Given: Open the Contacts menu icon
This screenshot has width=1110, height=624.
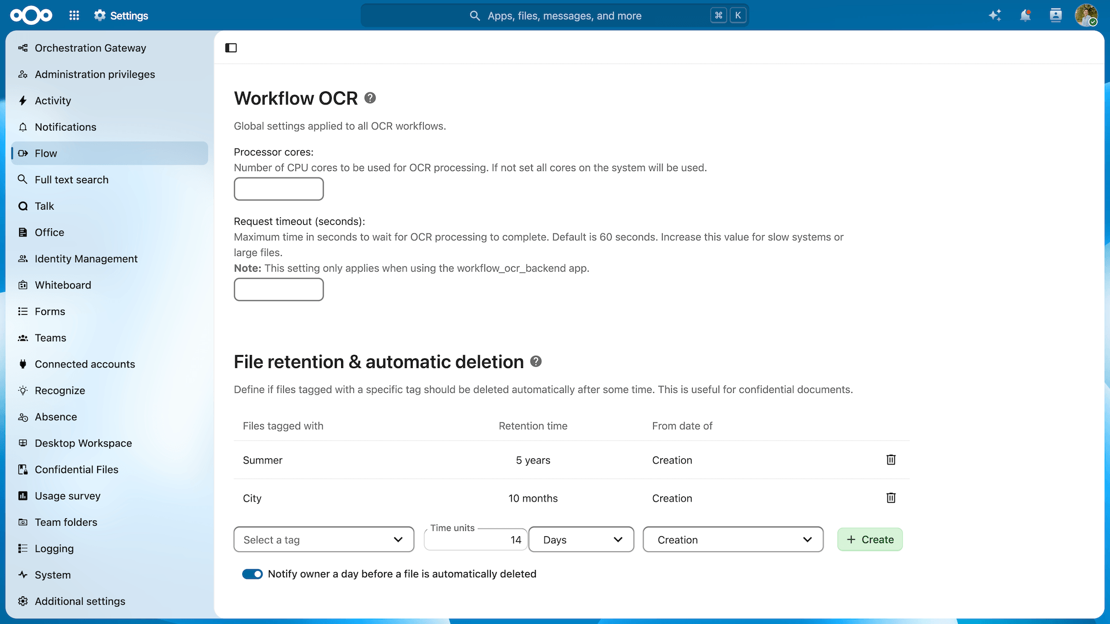Looking at the screenshot, I should pyautogui.click(x=1056, y=16).
